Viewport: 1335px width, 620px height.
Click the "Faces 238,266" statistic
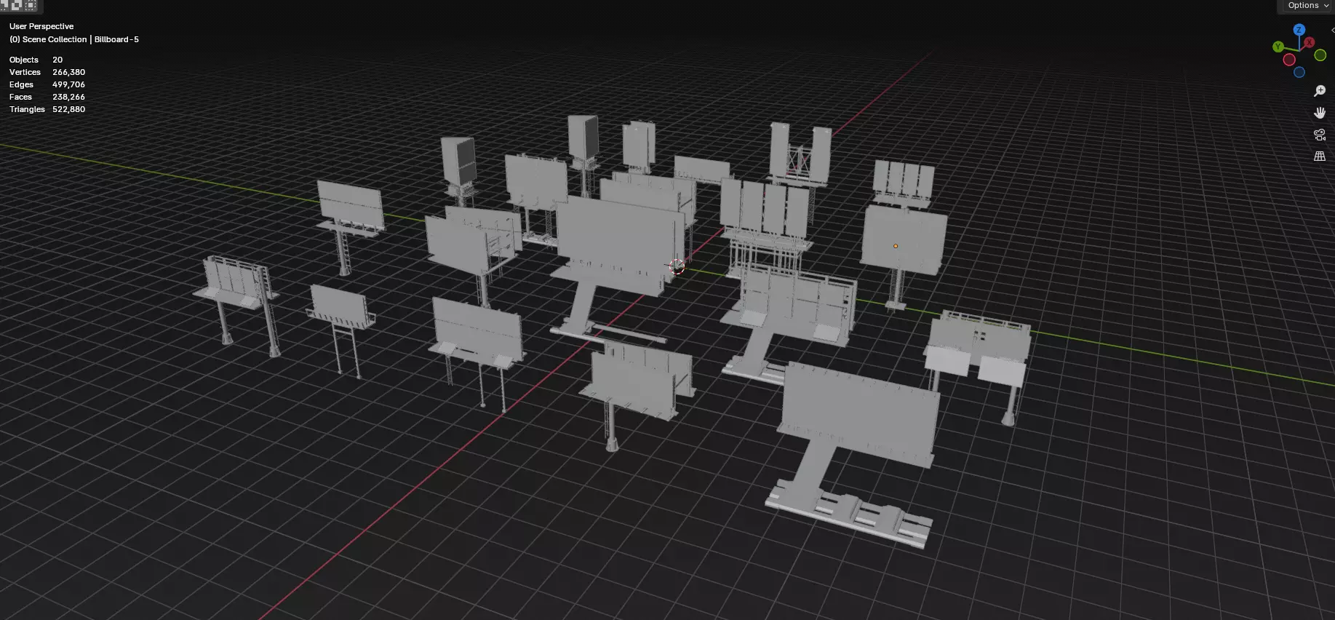47,97
